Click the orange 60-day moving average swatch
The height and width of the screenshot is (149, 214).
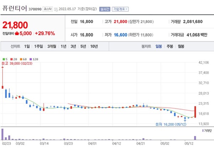[x=21, y=59]
